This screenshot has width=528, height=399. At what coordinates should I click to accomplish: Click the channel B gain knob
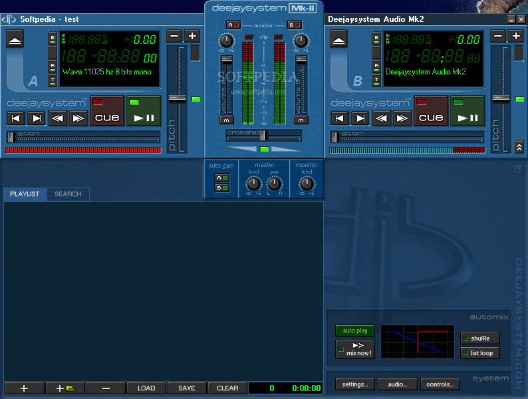pos(301,41)
